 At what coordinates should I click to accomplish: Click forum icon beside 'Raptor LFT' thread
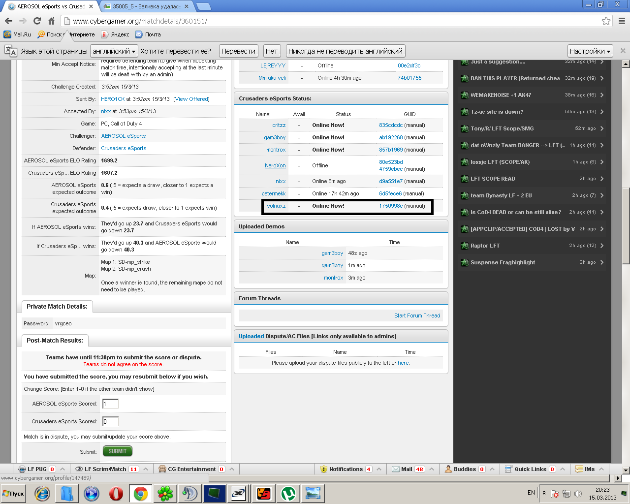(464, 246)
